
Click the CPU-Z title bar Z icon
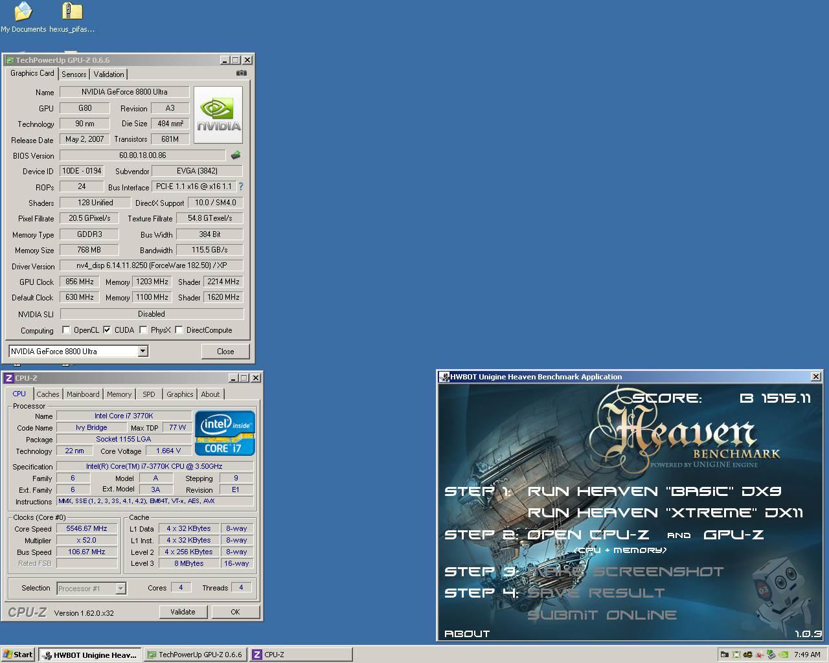point(9,378)
